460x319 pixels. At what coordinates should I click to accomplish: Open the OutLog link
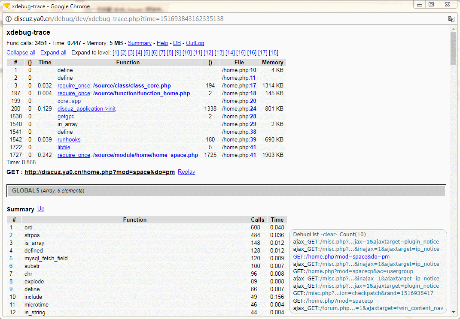coord(195,43)
